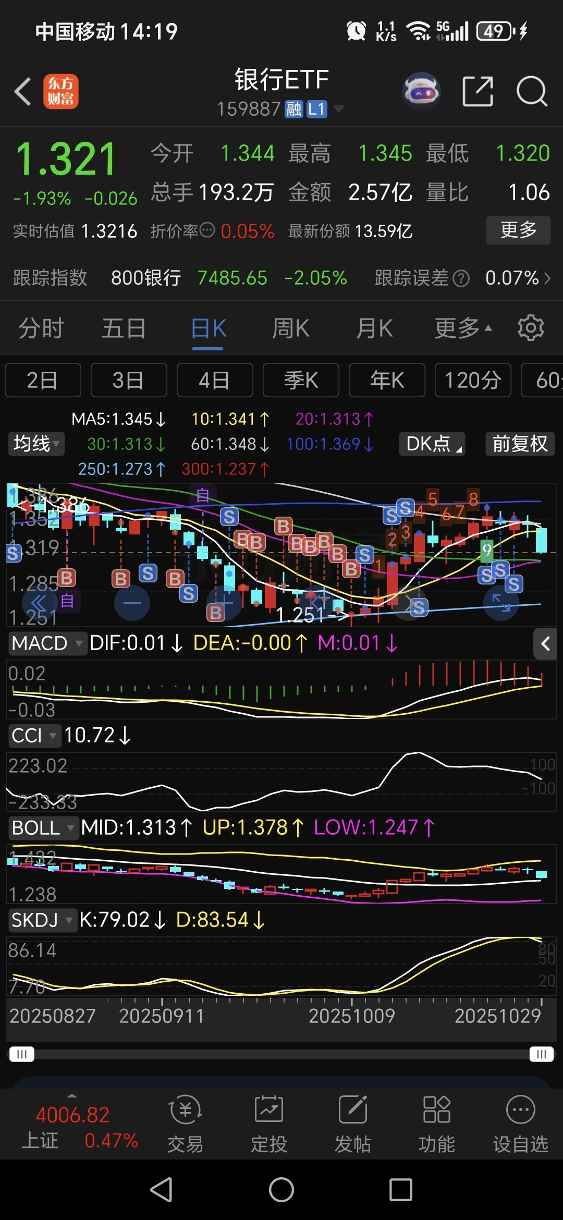Open chart settings gear icon
The image size is (563, 1220).
coord(531,328)
